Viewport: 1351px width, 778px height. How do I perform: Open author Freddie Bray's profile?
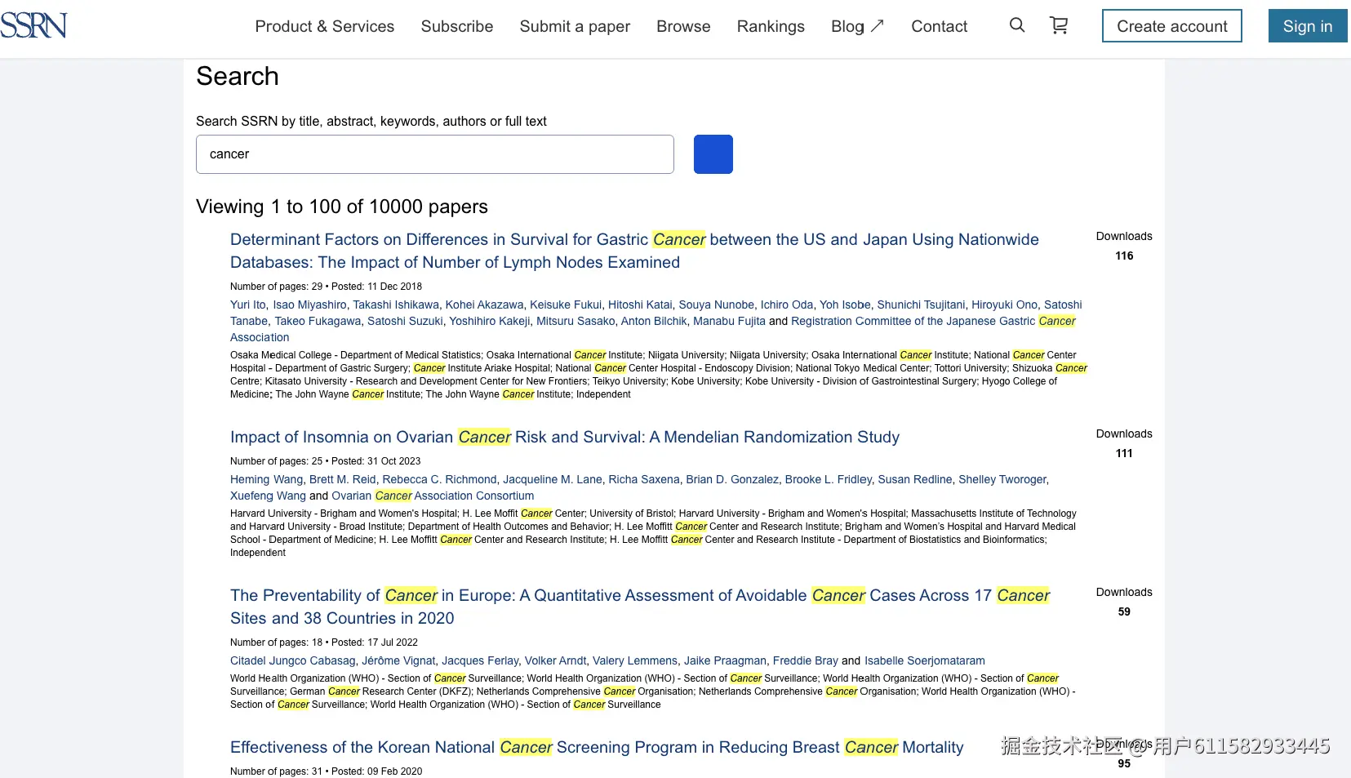806,660
